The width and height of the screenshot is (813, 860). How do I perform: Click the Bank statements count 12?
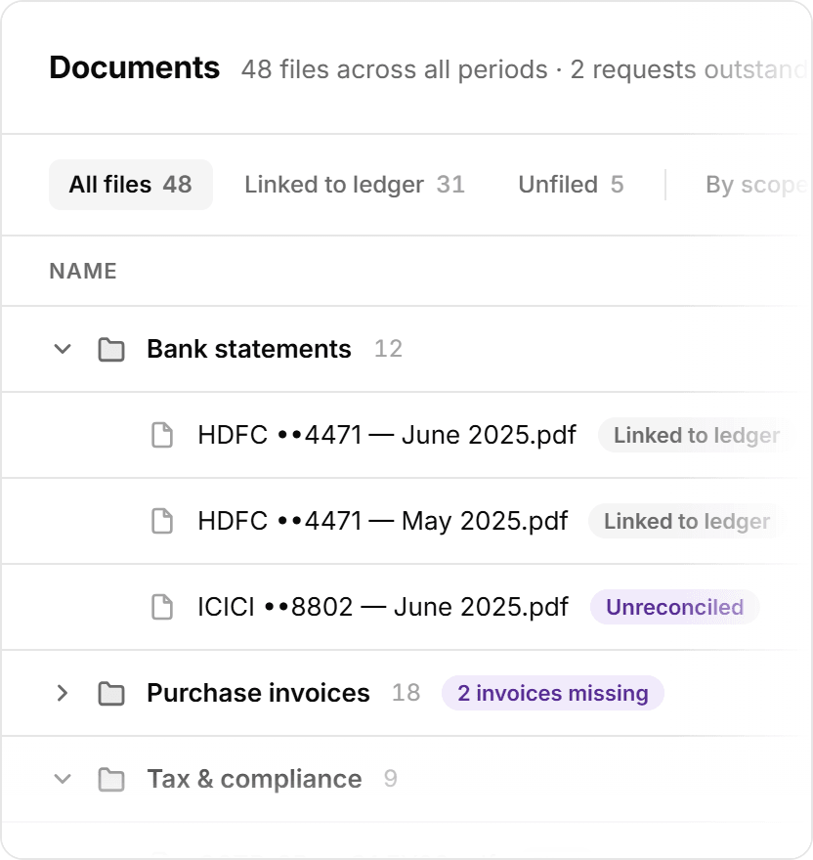388,349
